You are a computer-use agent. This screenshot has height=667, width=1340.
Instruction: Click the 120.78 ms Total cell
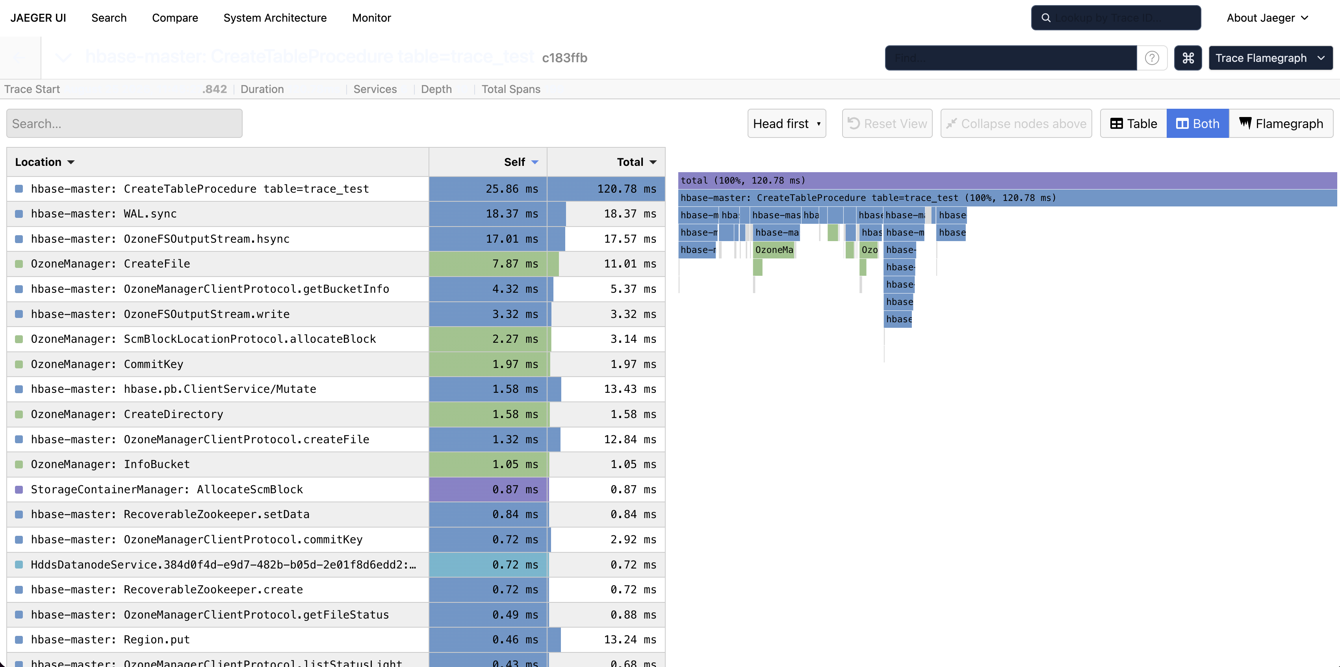tap(606, 189)
